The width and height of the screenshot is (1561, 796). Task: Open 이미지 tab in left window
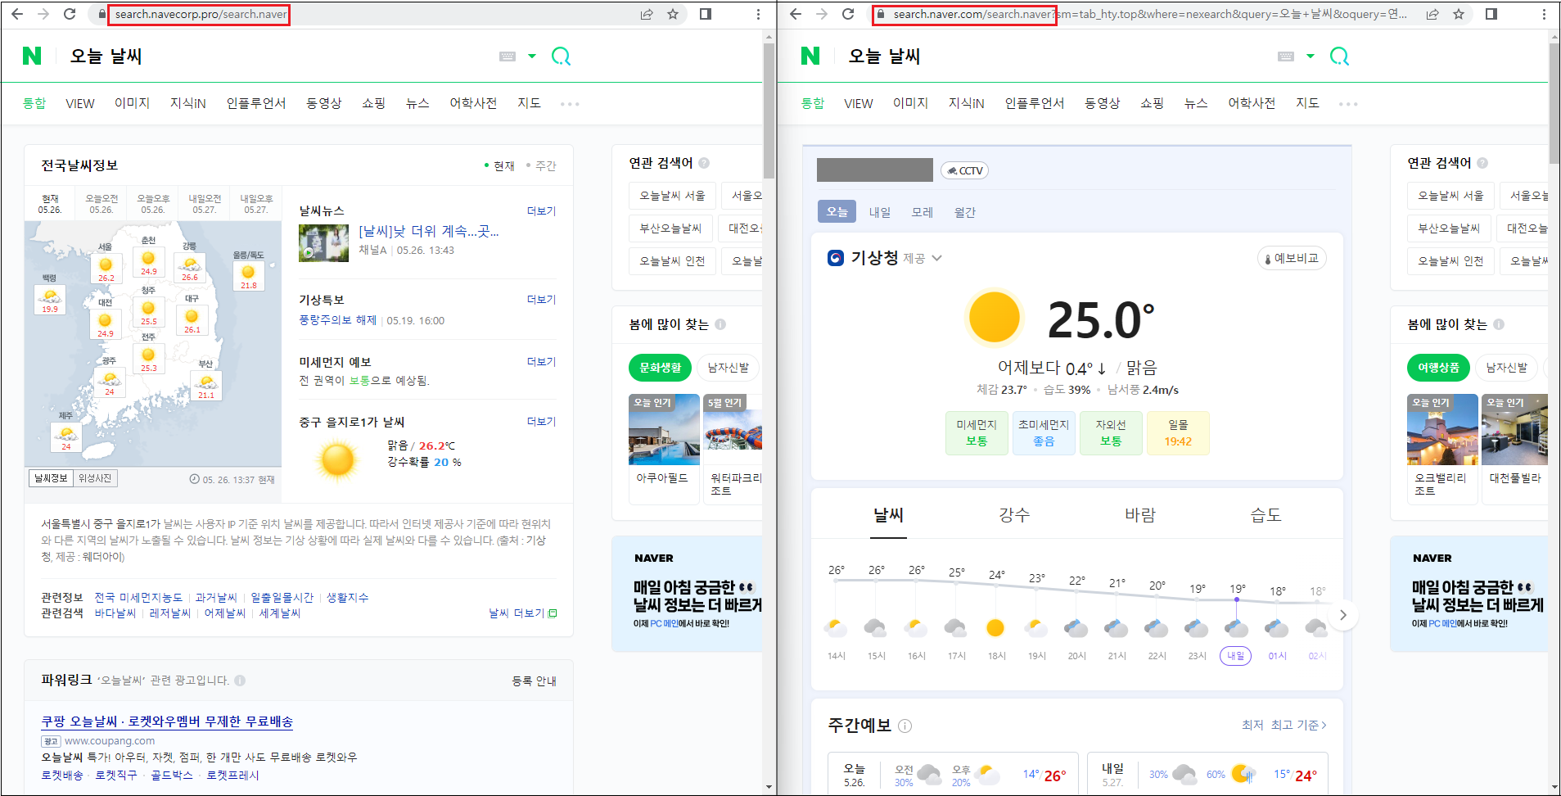click(x=132, y=103)
